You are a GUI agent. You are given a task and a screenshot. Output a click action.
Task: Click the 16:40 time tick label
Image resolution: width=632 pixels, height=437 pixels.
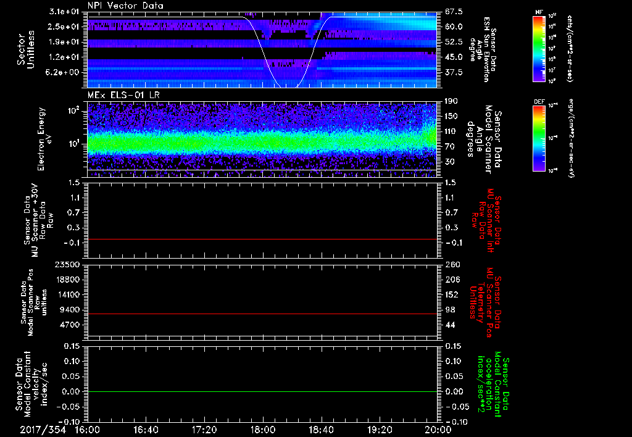pyautogui.click(x=146, y=430)
